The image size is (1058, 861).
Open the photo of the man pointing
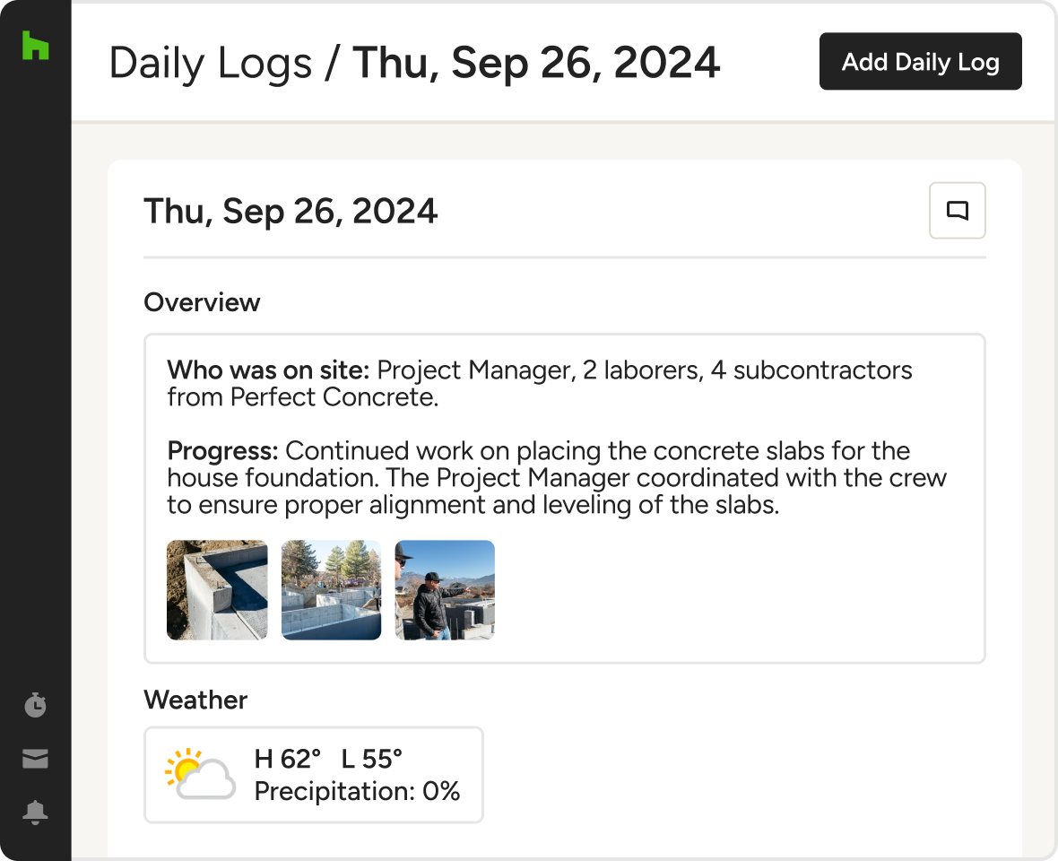pos(445,590)
